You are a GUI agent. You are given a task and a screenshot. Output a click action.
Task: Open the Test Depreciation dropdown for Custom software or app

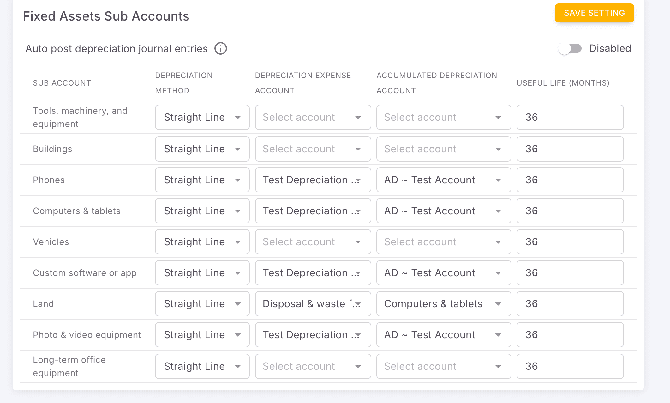tap(313, 273)
